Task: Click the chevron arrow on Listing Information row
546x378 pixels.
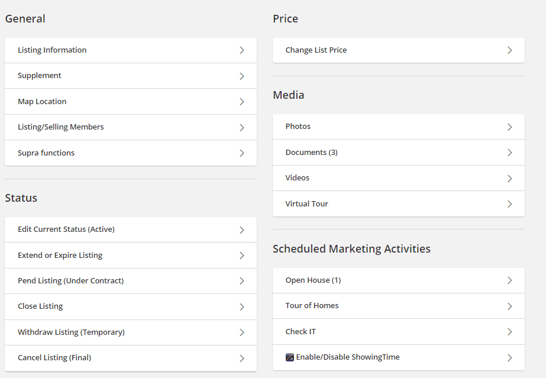Action: click(242, 50)
